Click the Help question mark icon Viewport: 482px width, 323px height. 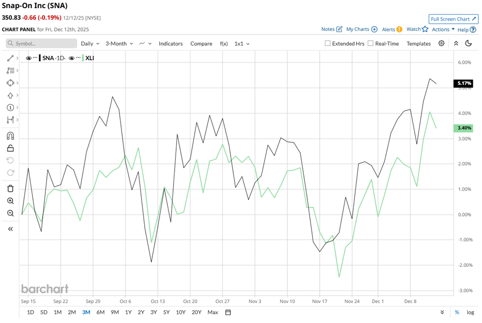pyautogui.click(x=473, y=30)
